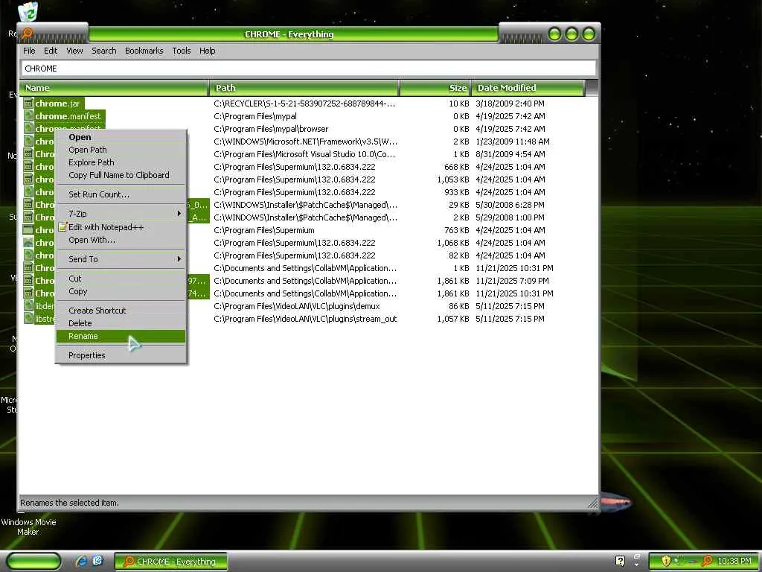Open Properties from the context menu
Screen dimensions: 762x572
[121, 355]
